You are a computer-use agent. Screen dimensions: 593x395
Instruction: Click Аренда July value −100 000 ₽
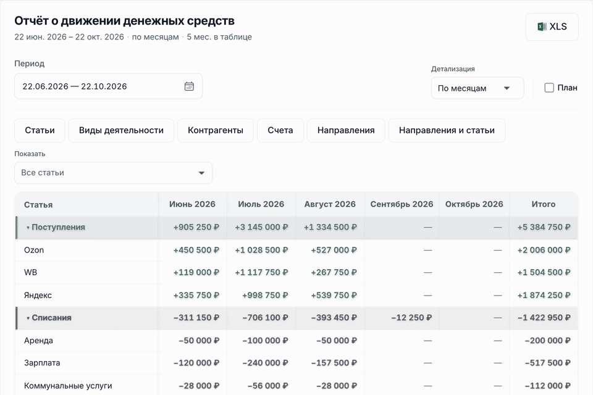(x=265, y=341)
